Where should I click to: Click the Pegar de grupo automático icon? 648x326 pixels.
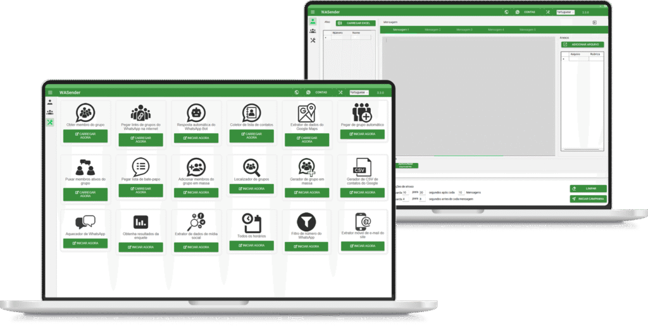[362, 112]
